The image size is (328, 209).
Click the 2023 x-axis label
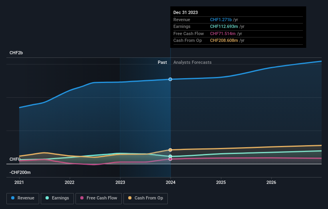click(x=120, y=182)
